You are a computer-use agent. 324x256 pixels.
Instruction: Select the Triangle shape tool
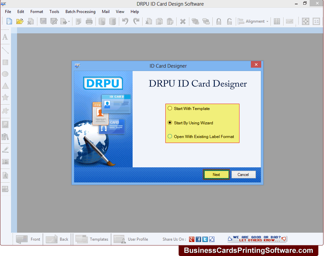(5, 86)
